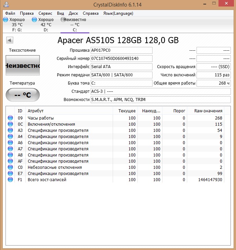Click the serial number field 07C107450D0600493140
This screenshot has width=236, height=250.
(x=122, y=59)
